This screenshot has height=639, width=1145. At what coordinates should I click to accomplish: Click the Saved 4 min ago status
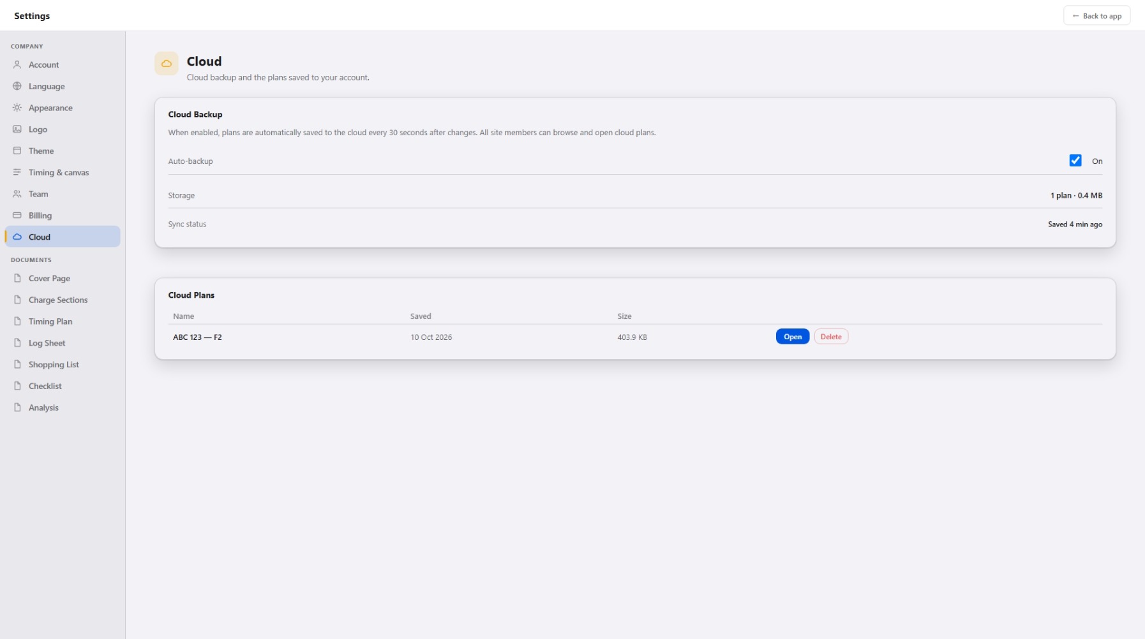(x=1075, y=224)
